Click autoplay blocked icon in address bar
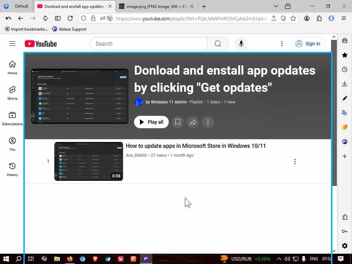The width and height of the screenshot is (352, 264). tap(110, 19)
